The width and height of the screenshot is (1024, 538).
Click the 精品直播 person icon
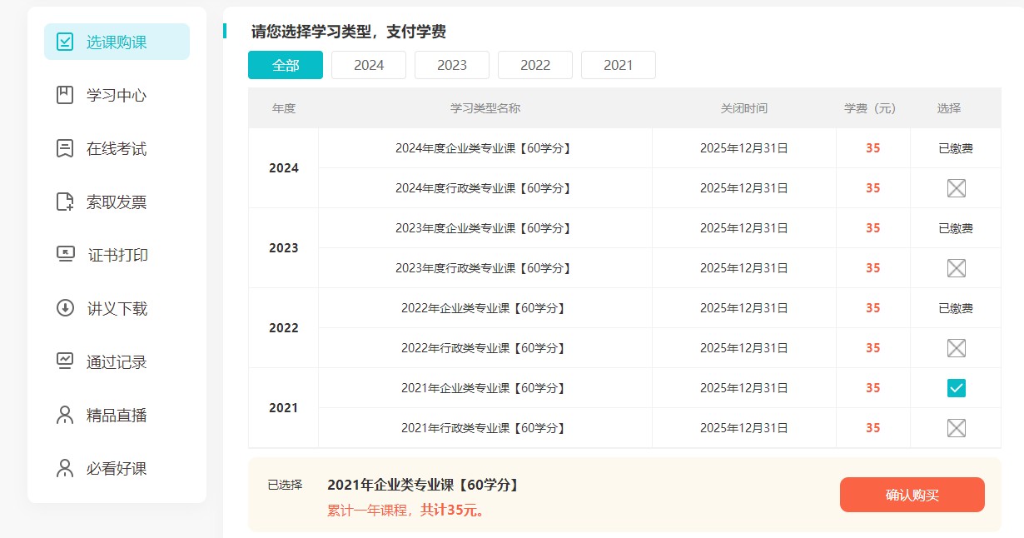pos(65,415)
